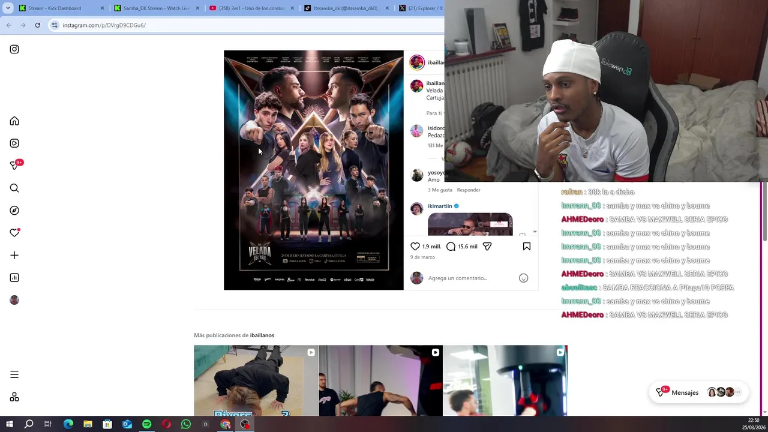Open profile avatar in sidebar

[x=14, y=300]
